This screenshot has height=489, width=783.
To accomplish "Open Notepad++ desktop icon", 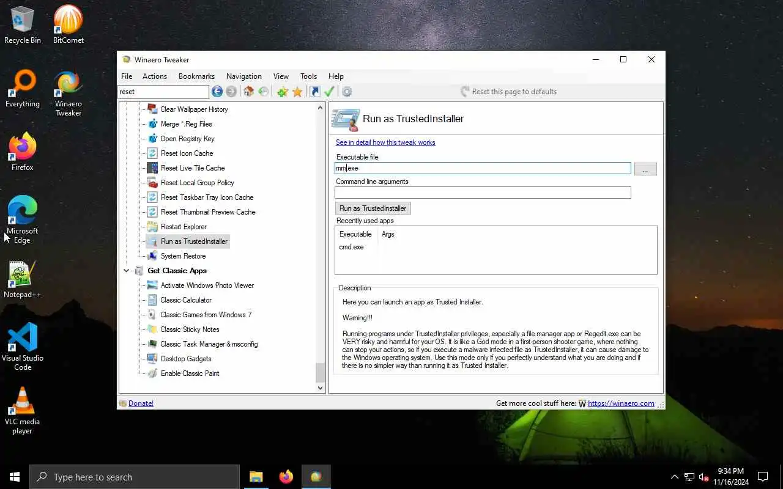I will pos(23,279).
